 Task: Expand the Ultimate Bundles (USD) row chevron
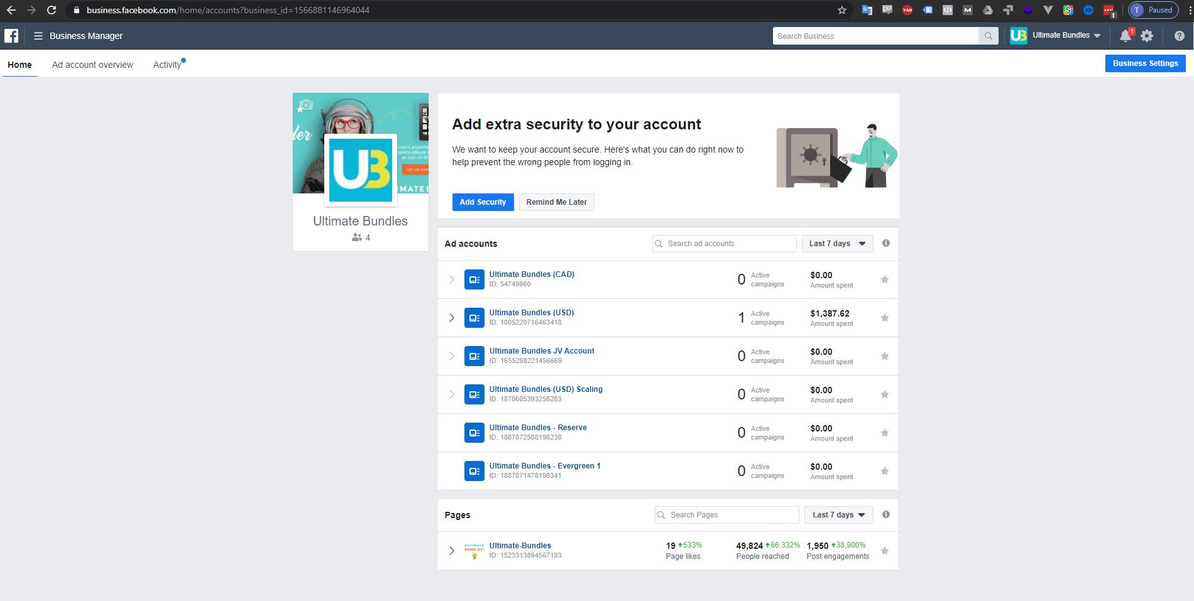click(x=451, y=318)
